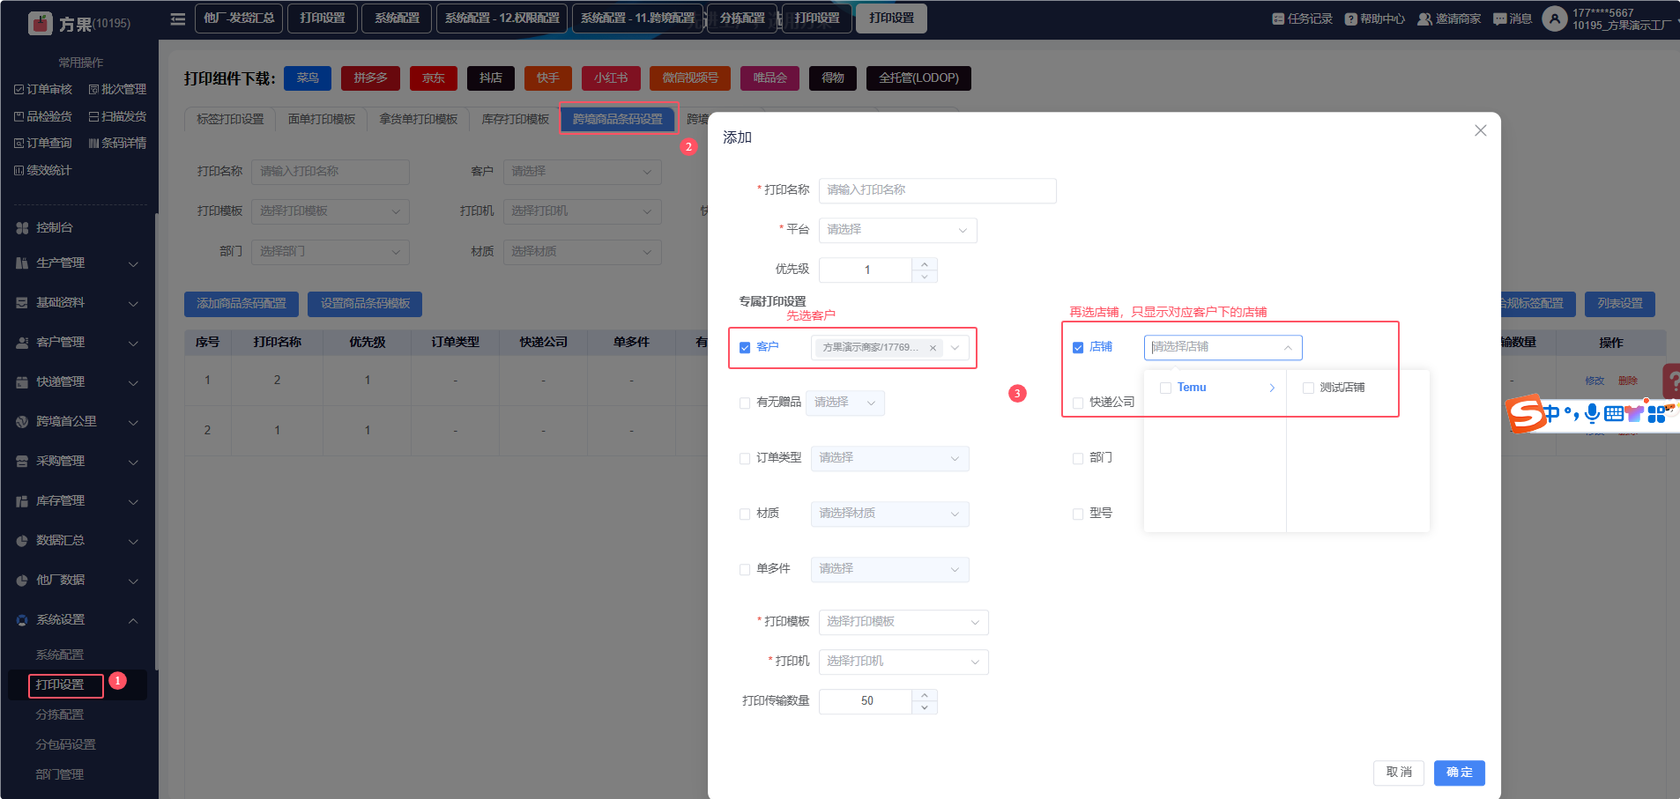The width and height of the screenshot is (1680, 799).
Task: Switch to 标签打印设置 tab
Action: [x=230, y=119]
